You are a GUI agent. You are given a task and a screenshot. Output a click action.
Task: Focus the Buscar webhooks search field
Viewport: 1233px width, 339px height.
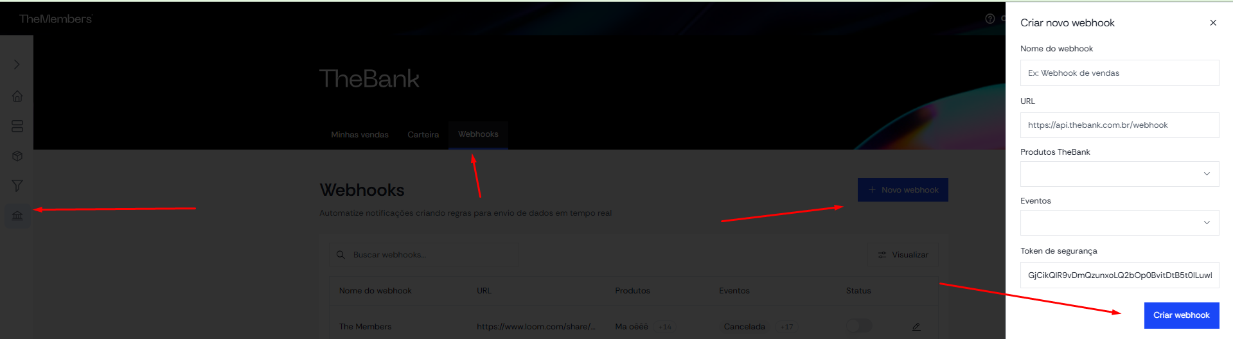[x=424, y=255]
